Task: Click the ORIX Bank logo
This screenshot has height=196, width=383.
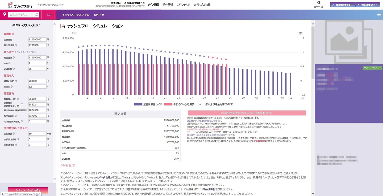Action: (18, 5)
